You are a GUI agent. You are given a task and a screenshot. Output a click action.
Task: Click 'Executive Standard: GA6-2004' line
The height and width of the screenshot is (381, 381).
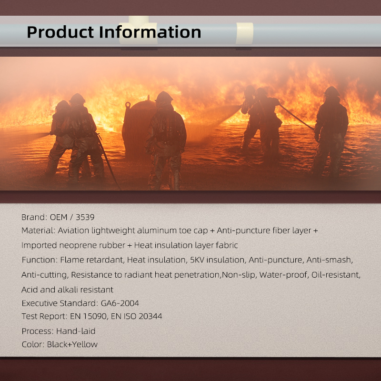click(80, 303)
